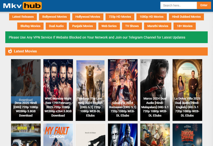The image size is (213, 146).
Task: Click the WWE Monday Night Raw title text
Action: [x=58, y=107]
